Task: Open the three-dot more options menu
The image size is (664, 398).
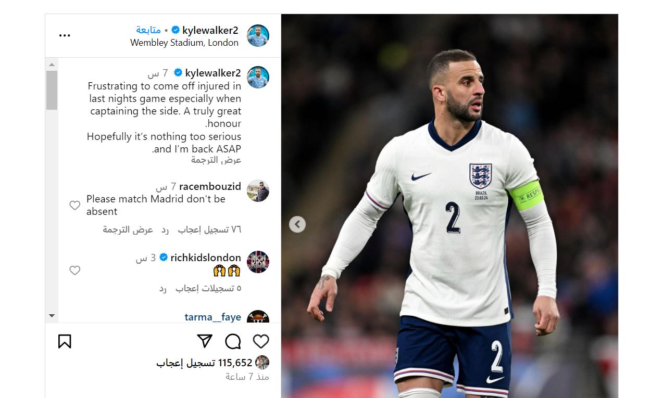Action: pos(65,35)
